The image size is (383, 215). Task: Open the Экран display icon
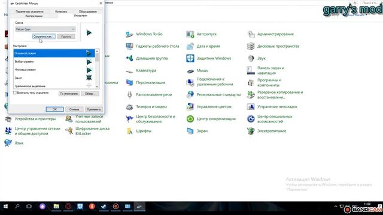pyautogui.click(x=190, y=131)
